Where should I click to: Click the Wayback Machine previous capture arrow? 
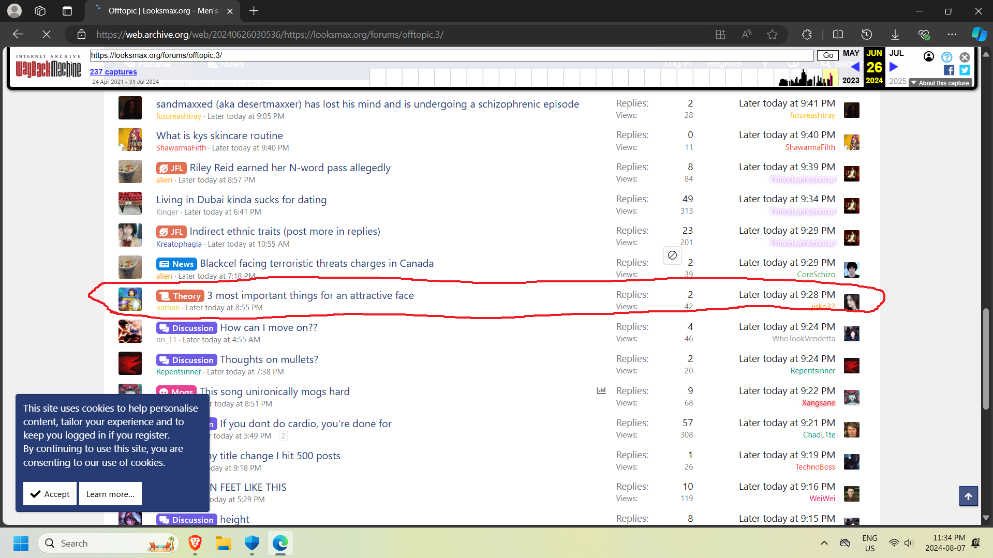coord(855,67)
